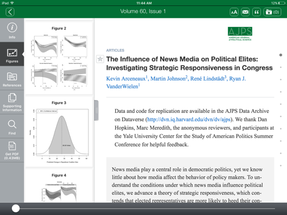Open the References sidebar tab
Image resolution: width=287 pixels, height=215 pixels.
(x=12, y=78)
